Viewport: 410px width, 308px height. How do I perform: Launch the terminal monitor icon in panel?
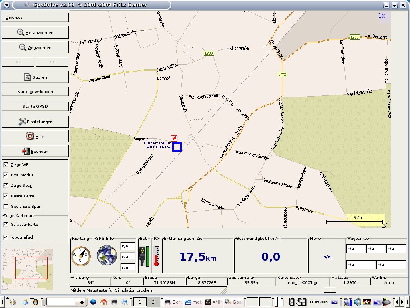coord(114,302)
